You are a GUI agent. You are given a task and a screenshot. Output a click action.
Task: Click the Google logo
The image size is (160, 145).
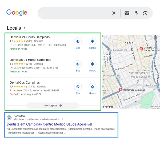coord(17,13)
